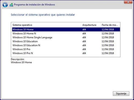Click x64 in the Home Single Language row
Screen dimensions: 134x100
(x=84, y=37)
